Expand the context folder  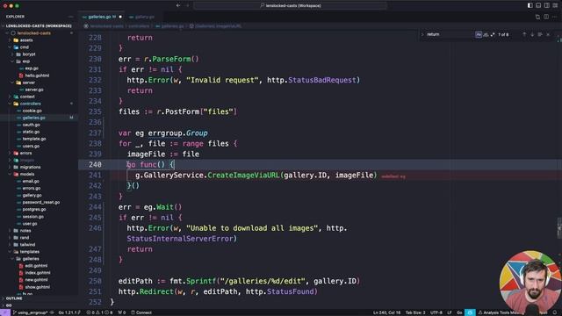[x=27, y=97]
